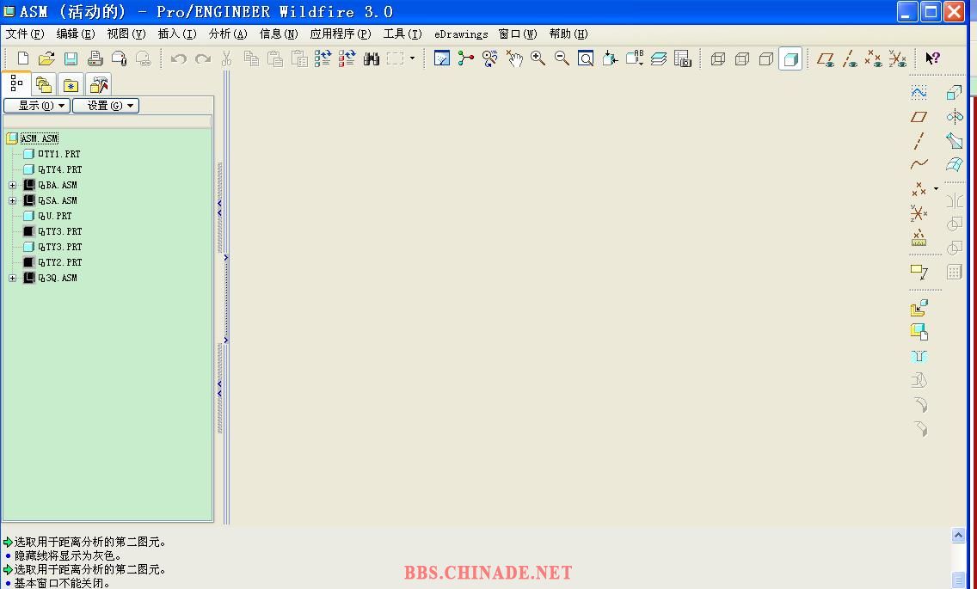Viewport: 977px width, 589px height.
Task: Select TY1.PRT in the model tree
Action: coord(59,154)
